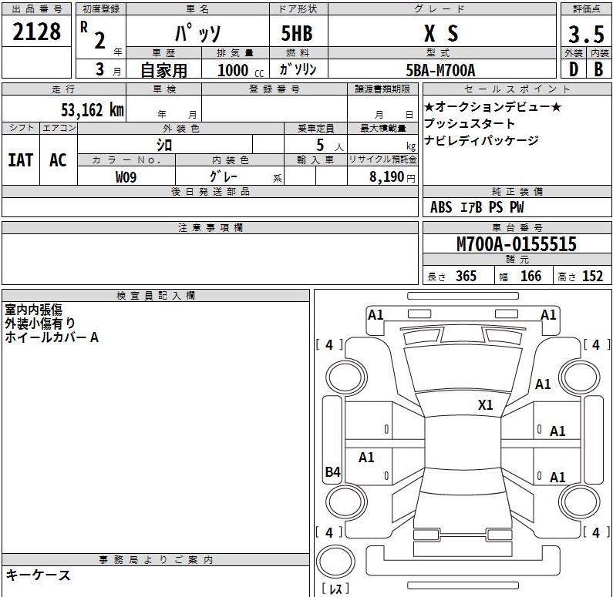
Task: Select fuel type ガソリン
Action: click(x=298, y=69)
